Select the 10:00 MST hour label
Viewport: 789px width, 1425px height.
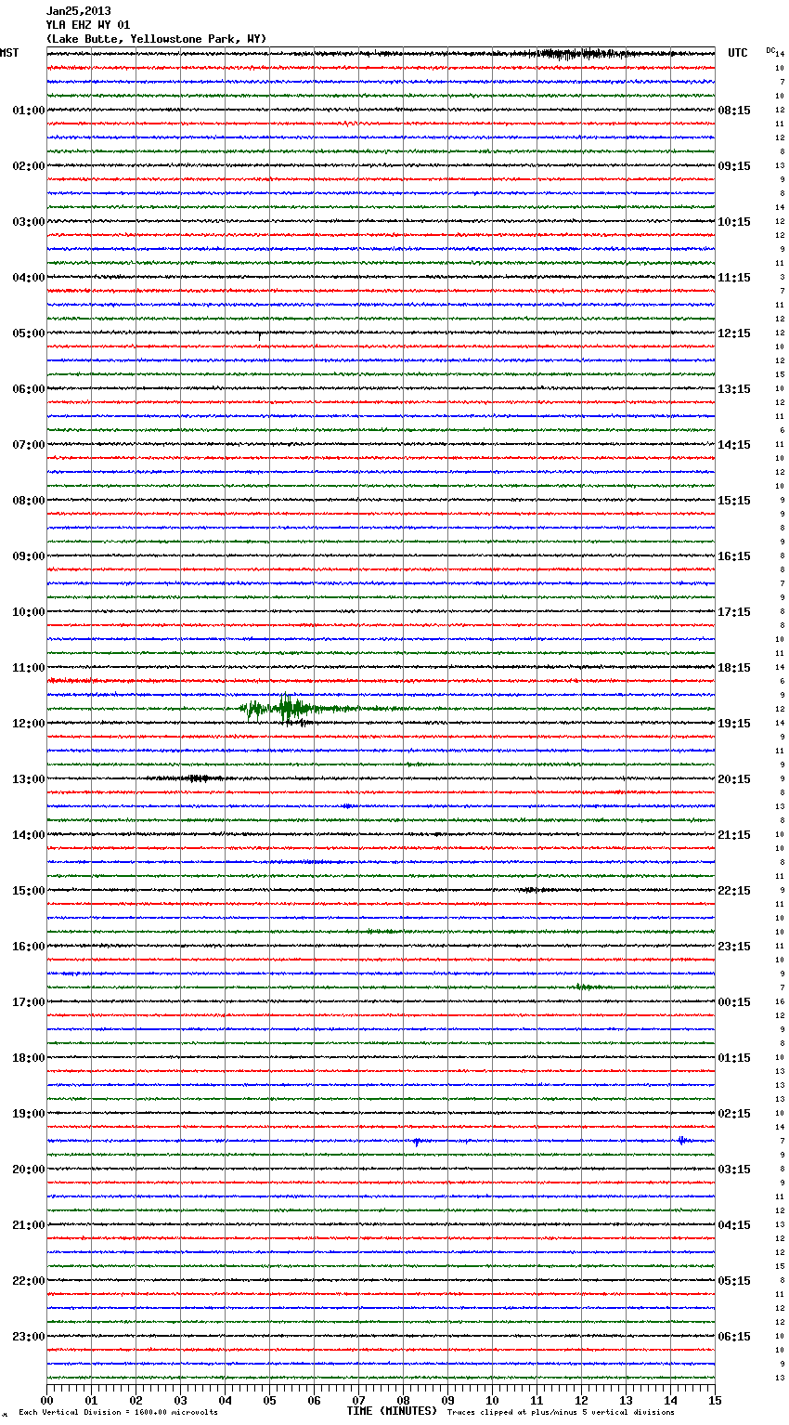(x=29, y=612)
